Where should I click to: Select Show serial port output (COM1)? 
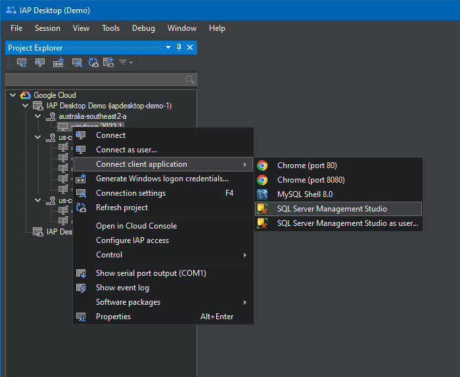click(x=163, y=273)
